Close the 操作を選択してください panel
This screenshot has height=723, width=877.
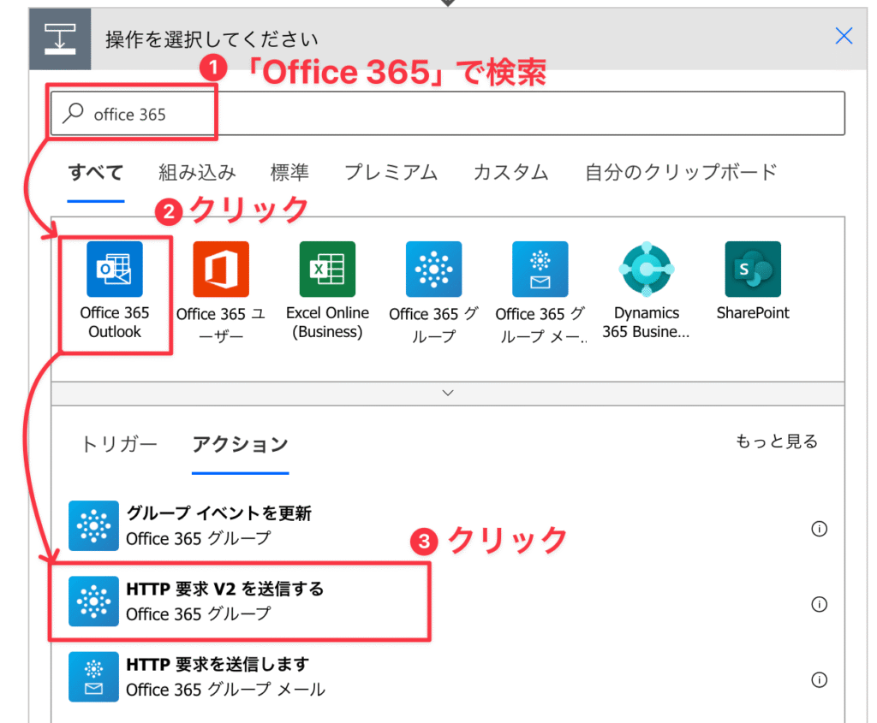tap(844, 36)
